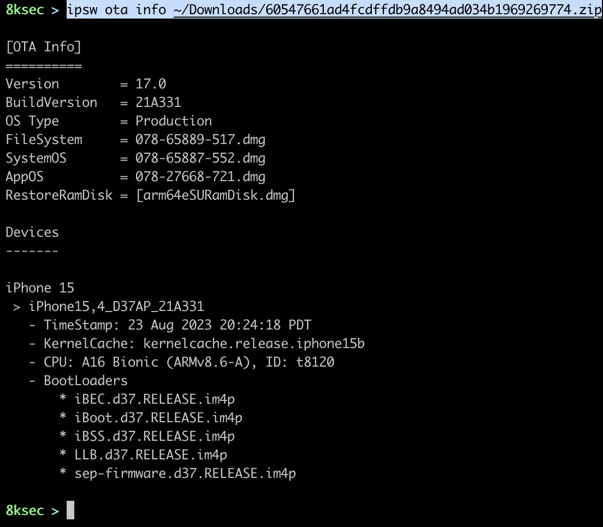Click the iBoot.d37.RELEASE.im4p bootloader entry

click(x=158, y=418)
